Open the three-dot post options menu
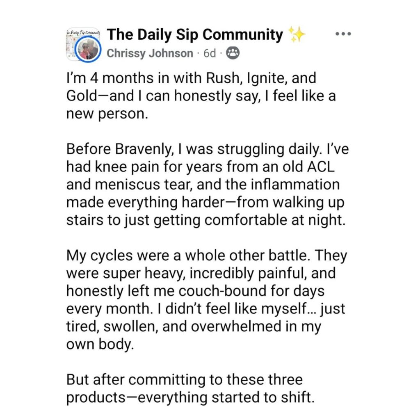Image resolution: width=420 pixels, height=420 pixels. click(343, 34)
